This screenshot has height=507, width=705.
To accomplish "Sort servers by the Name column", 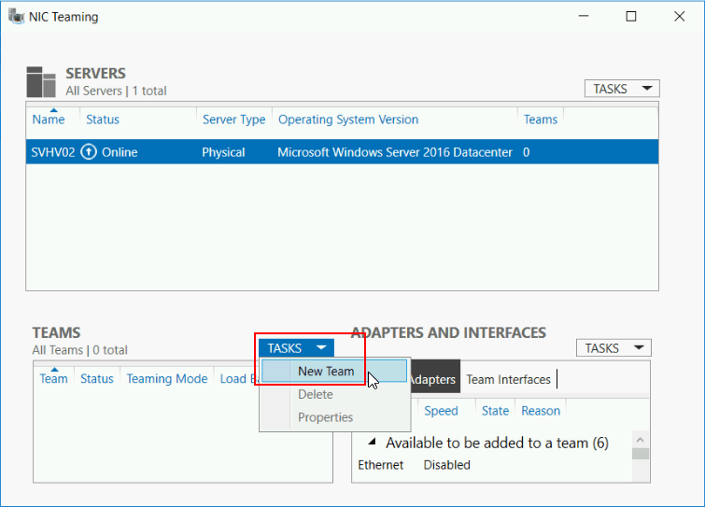I will click(49, 120).
